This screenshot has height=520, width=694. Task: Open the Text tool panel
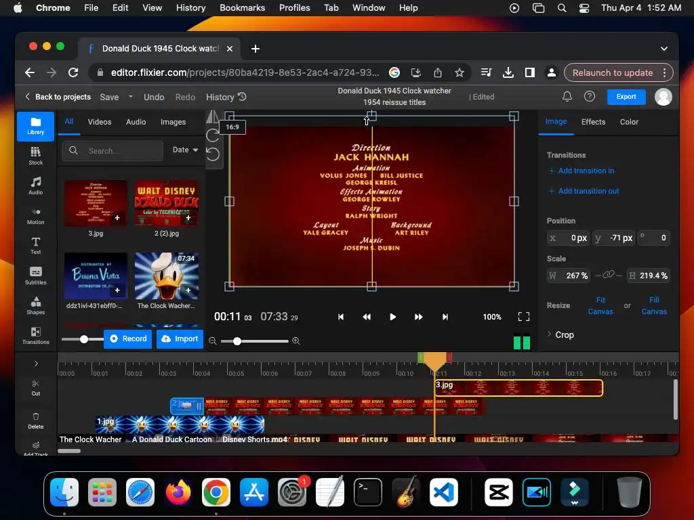[x=35, y=245]
